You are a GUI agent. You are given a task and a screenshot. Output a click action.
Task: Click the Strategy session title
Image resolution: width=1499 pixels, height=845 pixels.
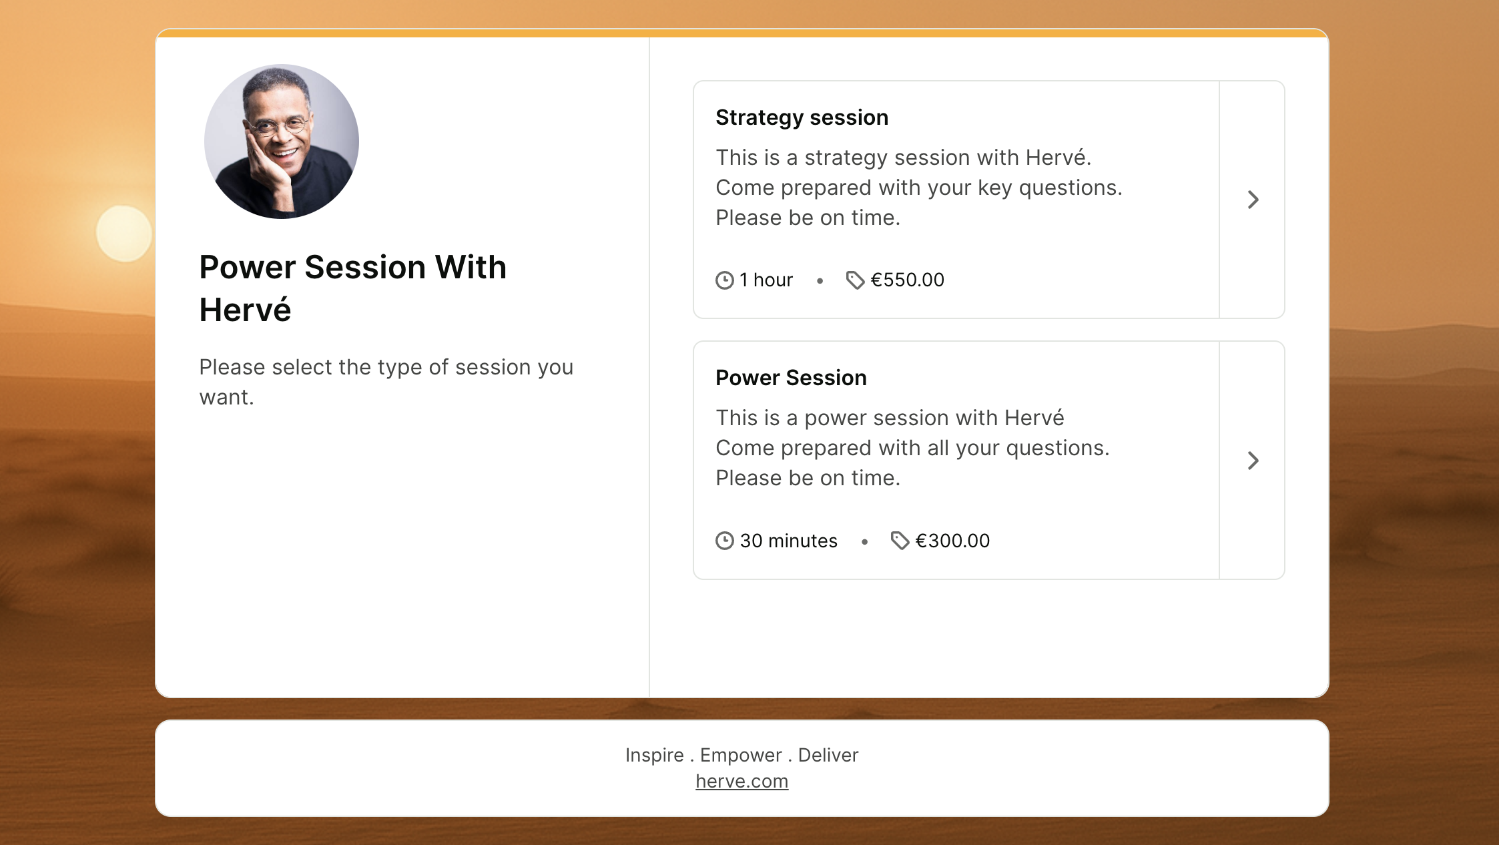pos(802,117)
